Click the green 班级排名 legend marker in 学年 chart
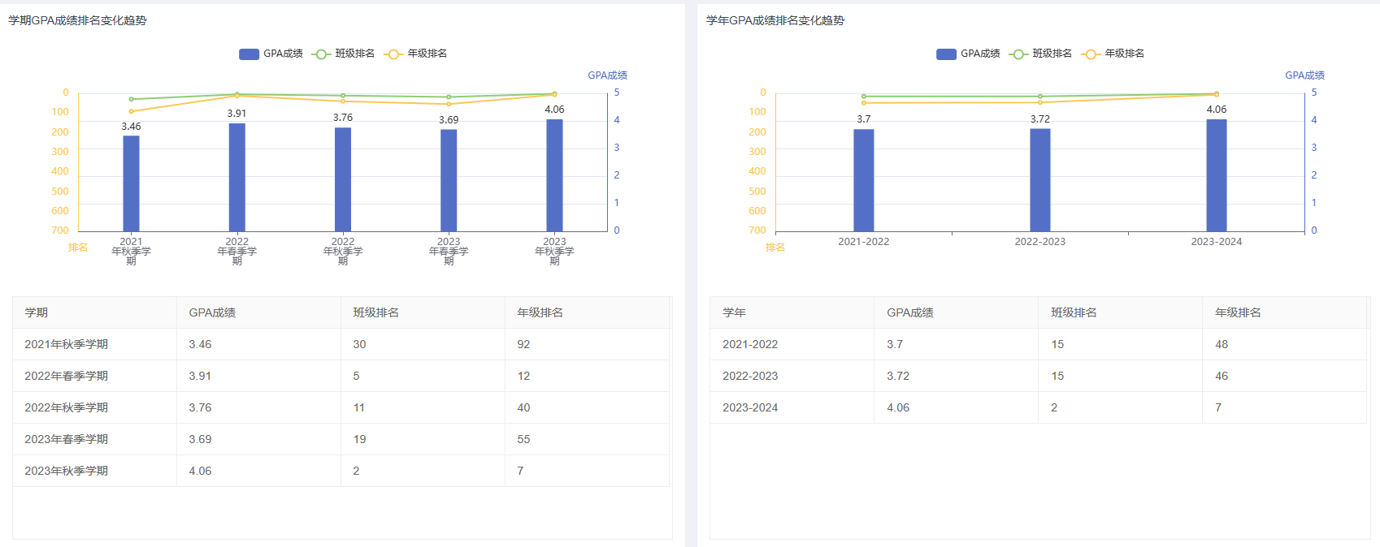This screenshot has width=1380, height=547. [1018, 54]
